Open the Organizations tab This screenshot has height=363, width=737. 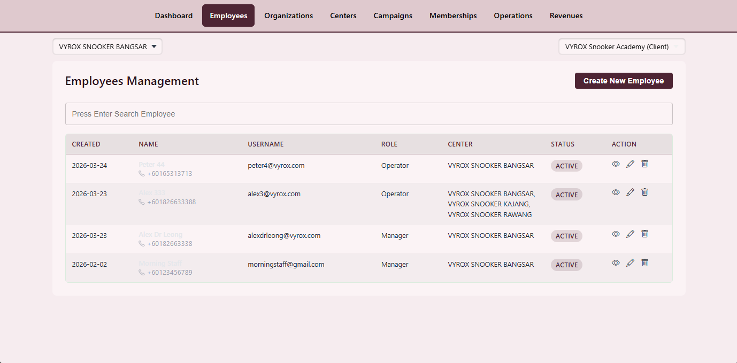click(x=289, y=16)
